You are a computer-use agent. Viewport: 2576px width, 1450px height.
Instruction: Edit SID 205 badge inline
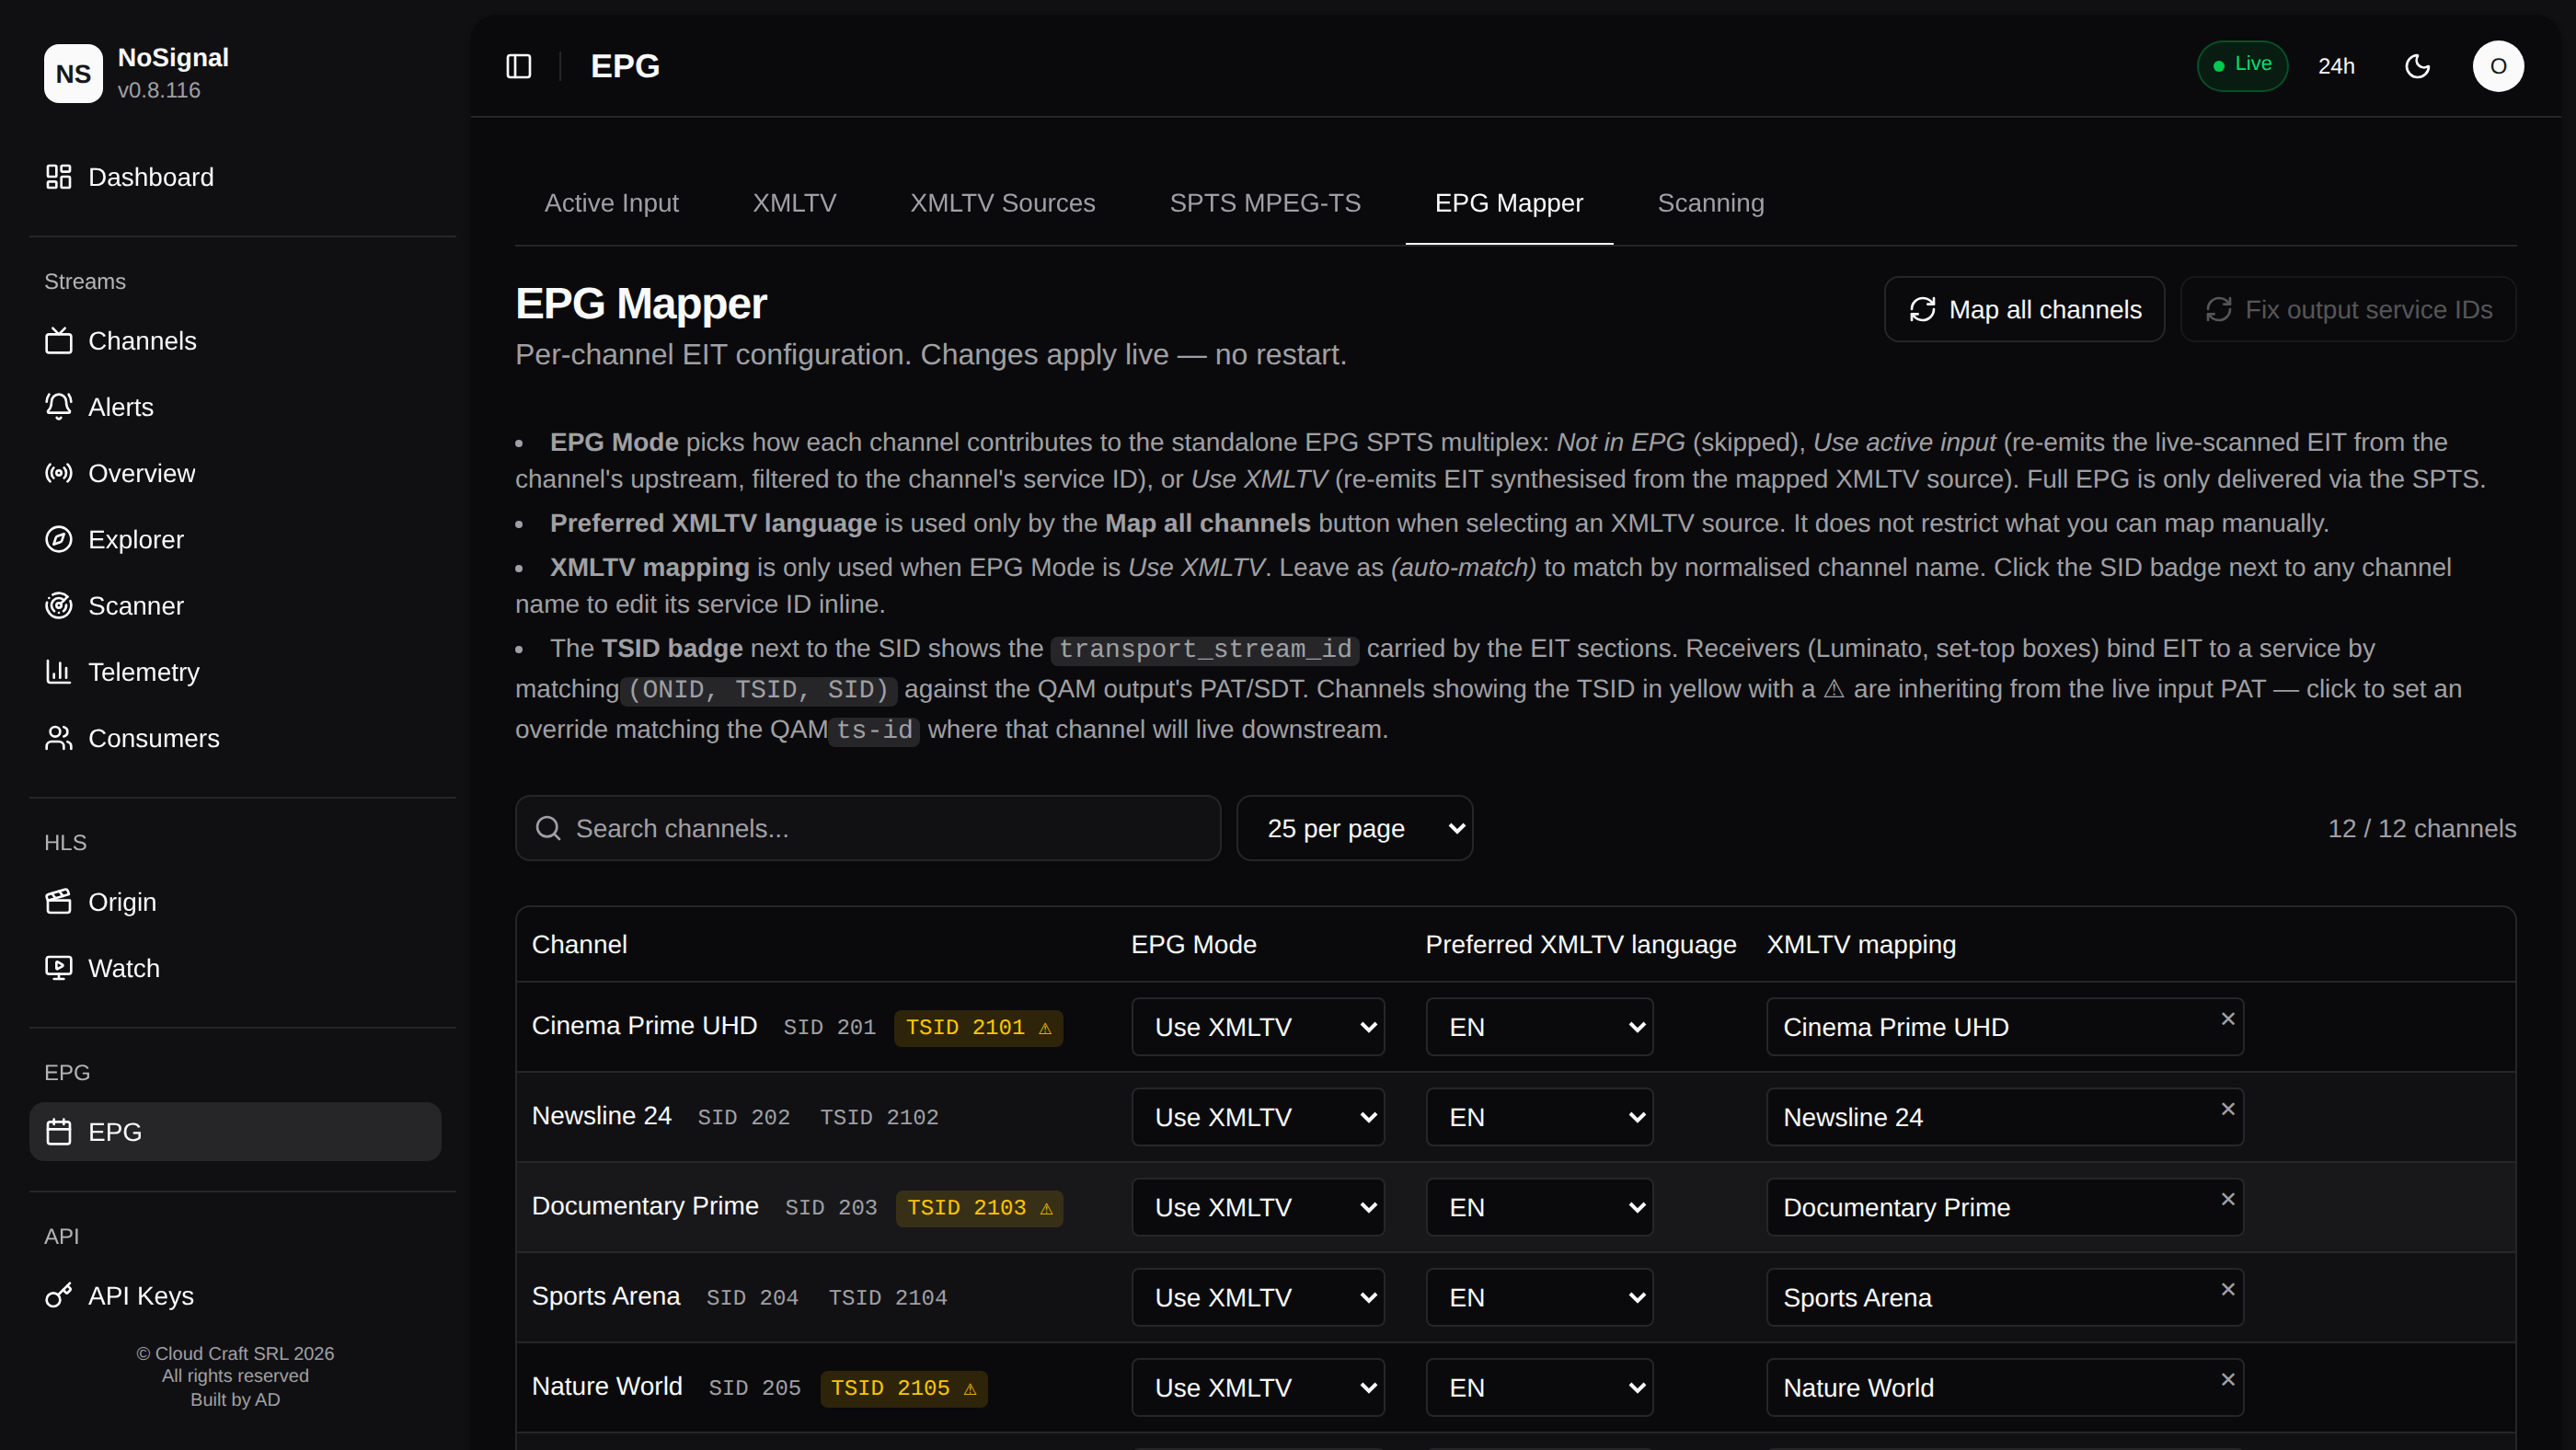click(754, 1389)
